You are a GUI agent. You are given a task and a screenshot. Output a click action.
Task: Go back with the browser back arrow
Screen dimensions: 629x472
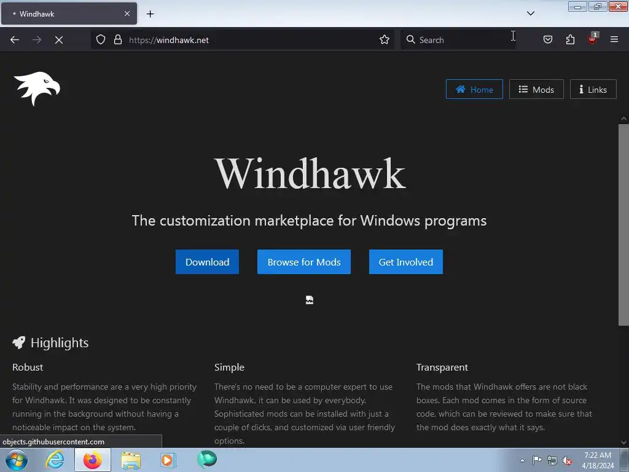pyautogui.click(x=15, y=40)
